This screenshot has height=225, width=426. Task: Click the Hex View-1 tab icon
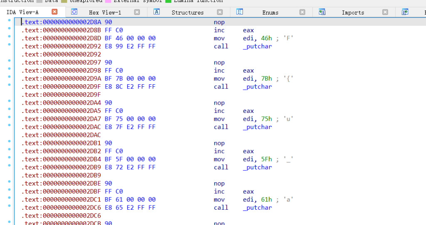coord(74,12)
